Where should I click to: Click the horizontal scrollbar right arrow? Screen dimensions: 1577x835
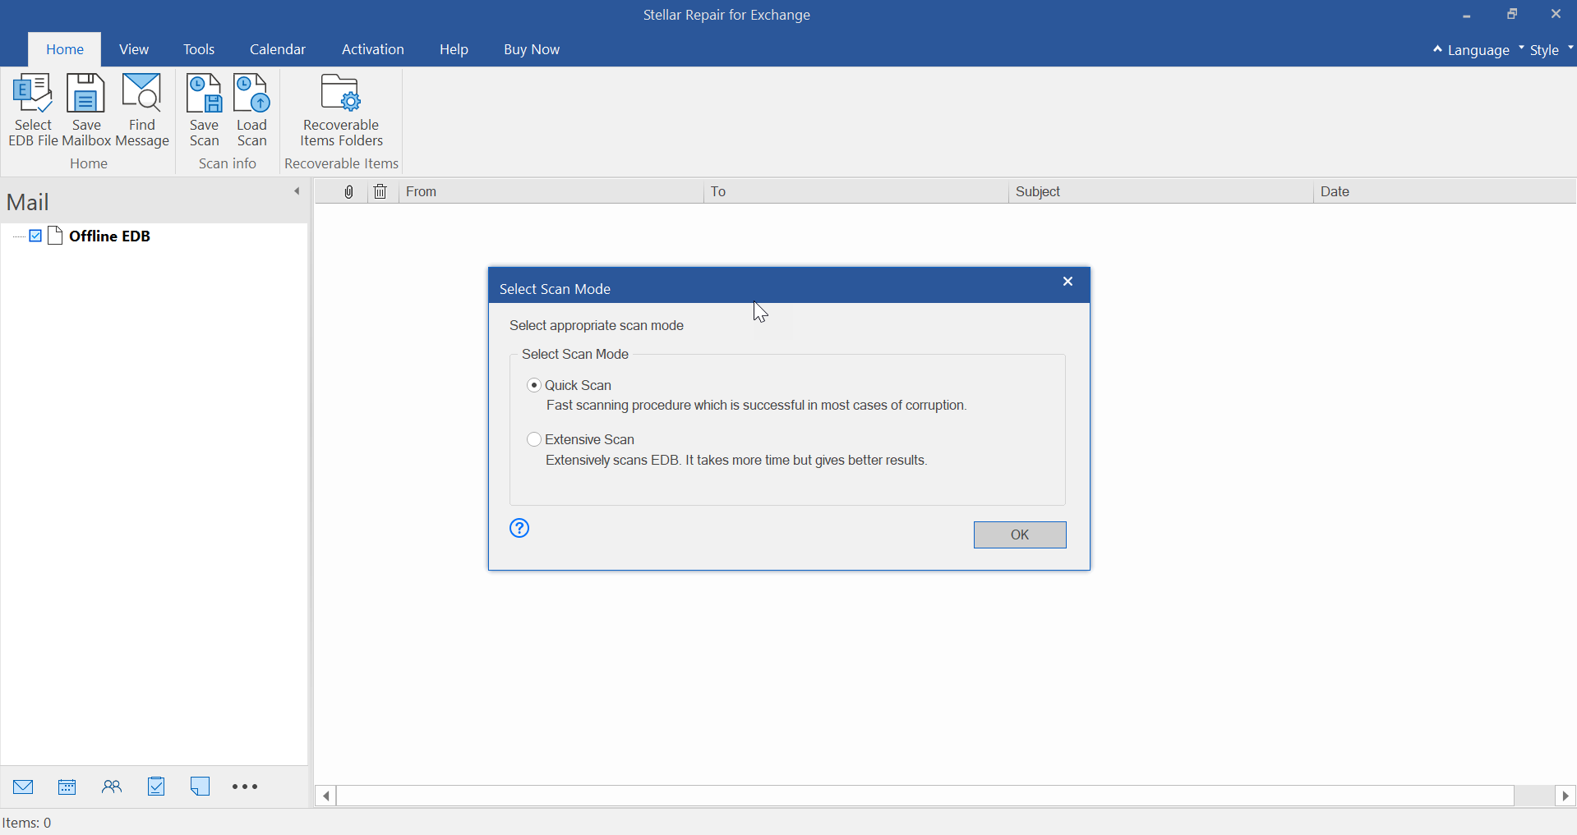1565,796
